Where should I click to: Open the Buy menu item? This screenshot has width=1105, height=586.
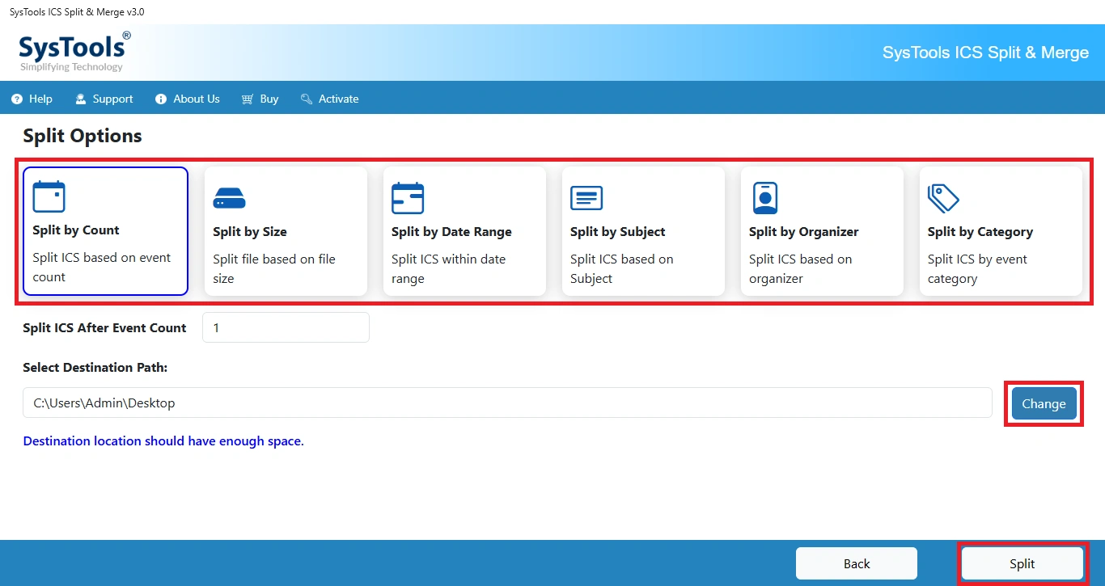pos(260,99)
